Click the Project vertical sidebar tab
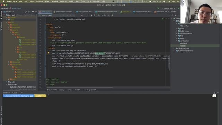The image size is (222, 125). pyautogui.click(x=1, y=15)
